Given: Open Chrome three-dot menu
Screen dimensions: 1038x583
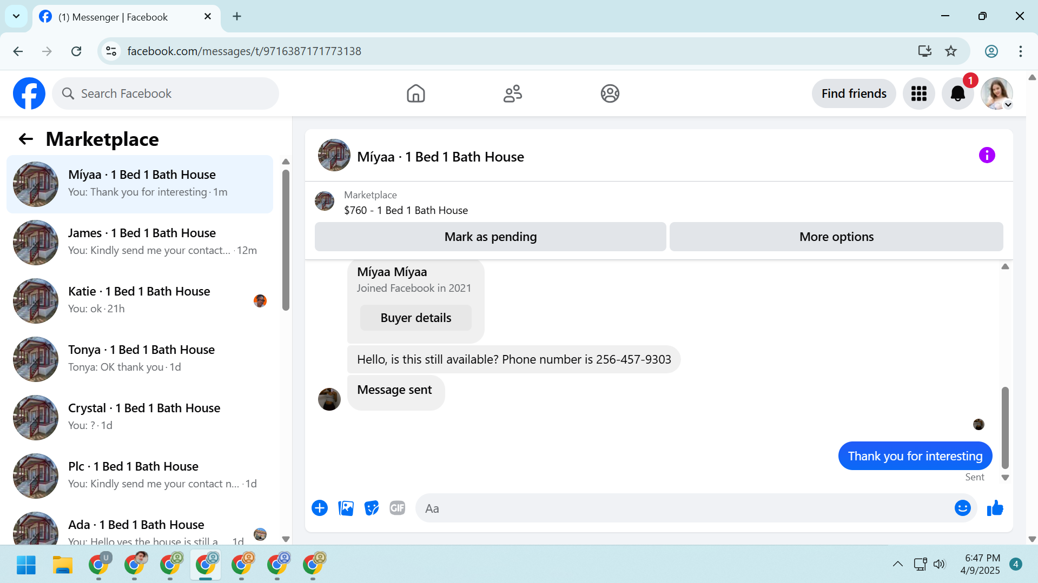Looking at the screenshot, I should (1020, 51).
